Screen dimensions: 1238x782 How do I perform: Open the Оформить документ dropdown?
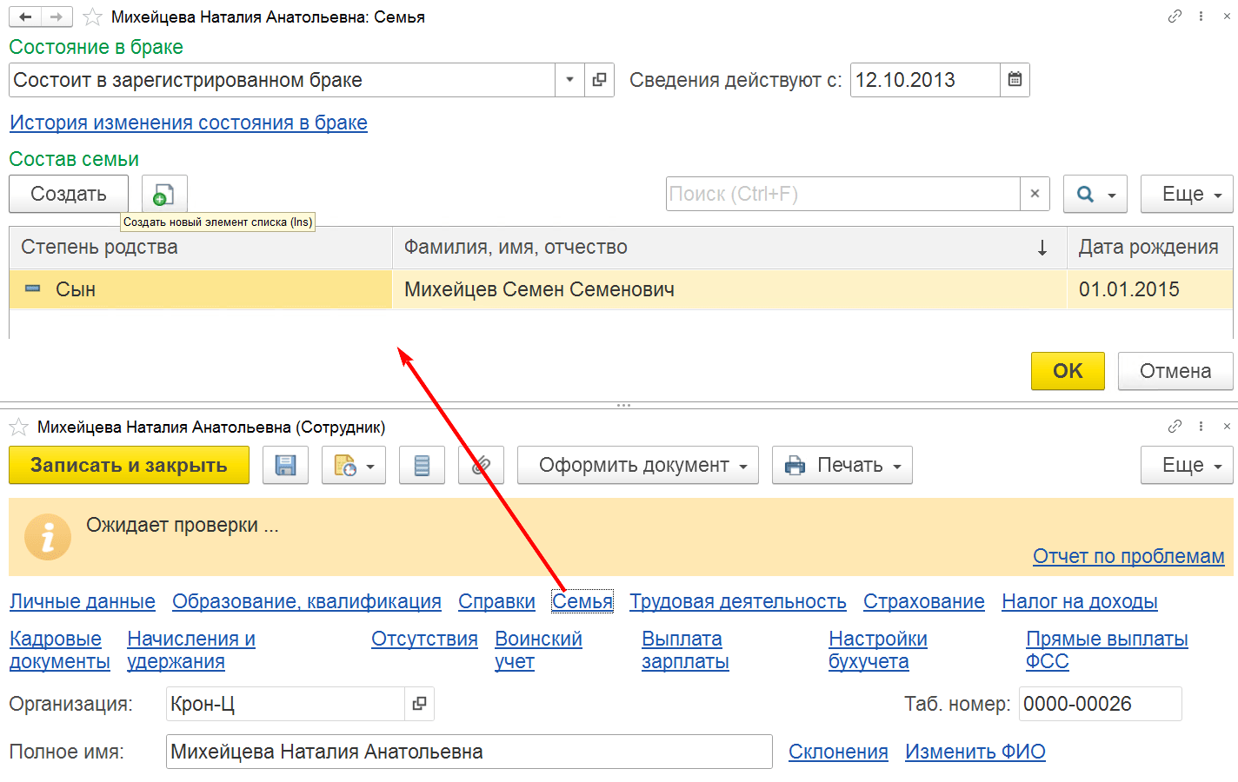[638, 465]
